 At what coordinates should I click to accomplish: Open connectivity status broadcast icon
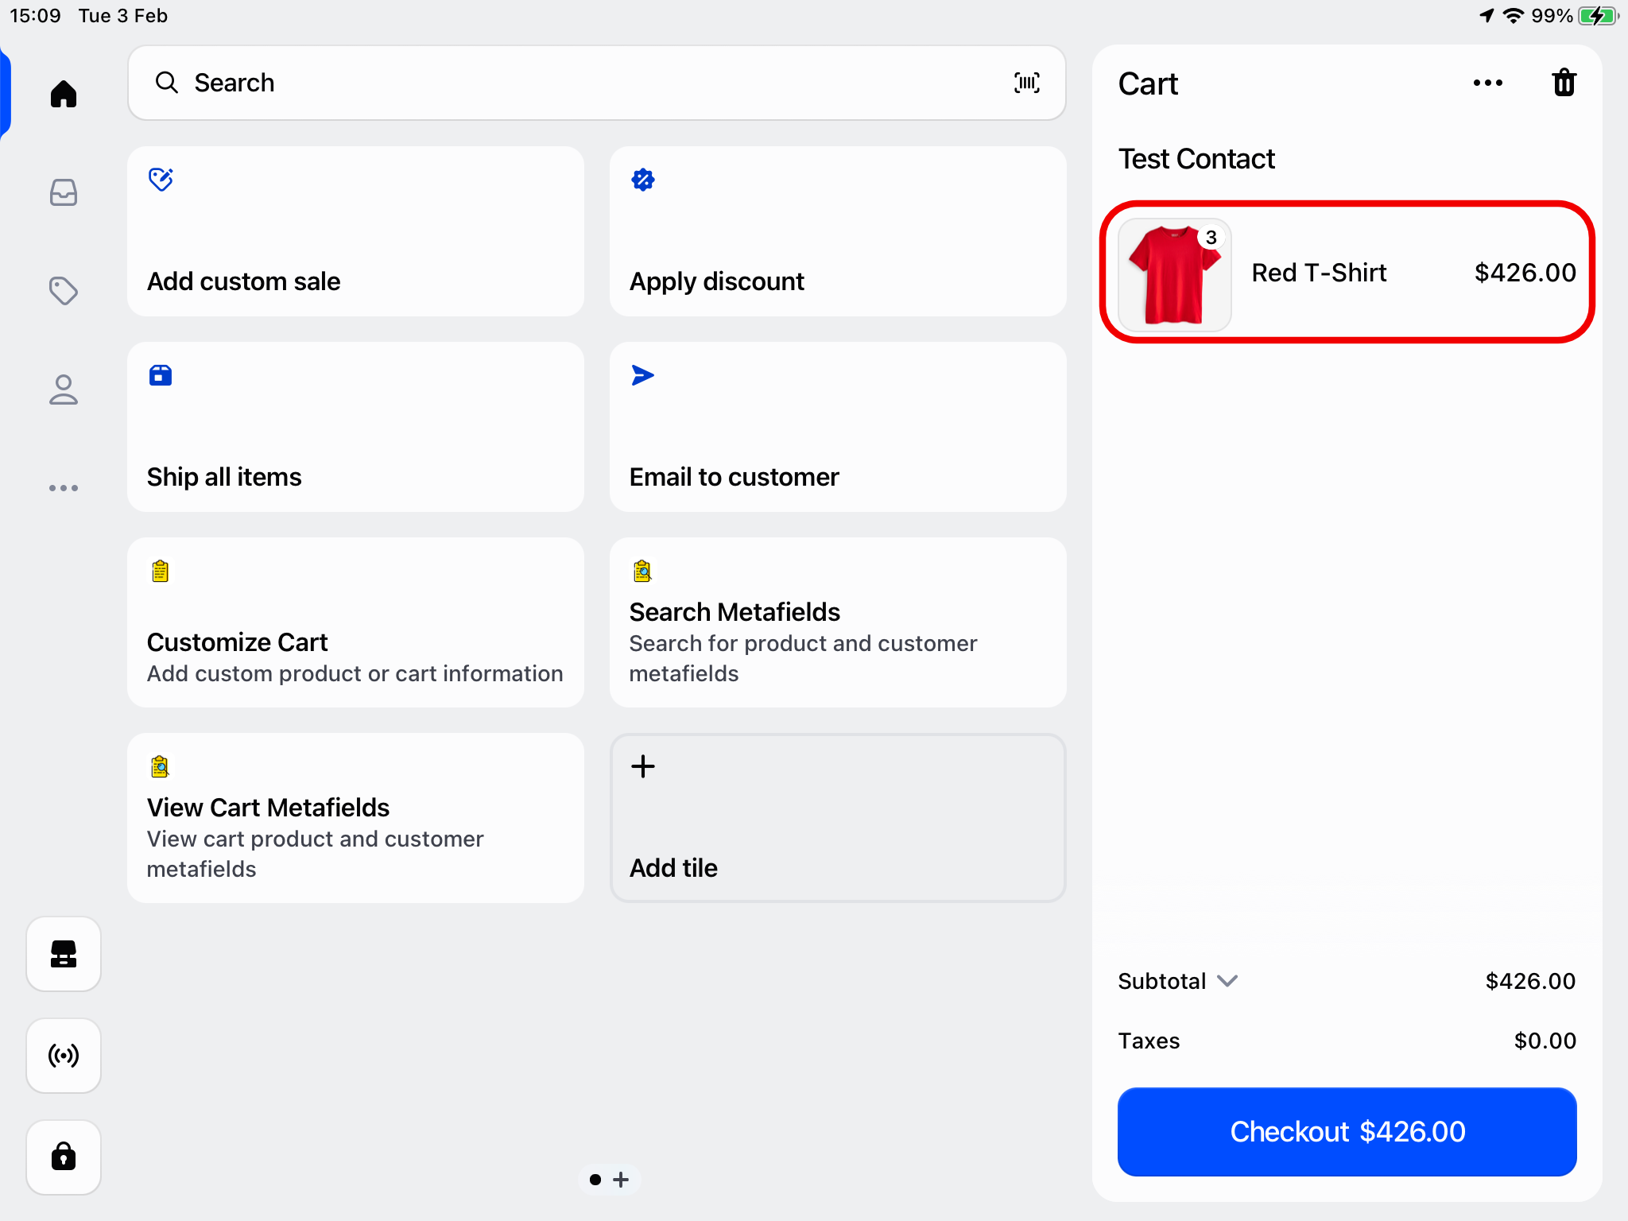[x=64, y=1055]
